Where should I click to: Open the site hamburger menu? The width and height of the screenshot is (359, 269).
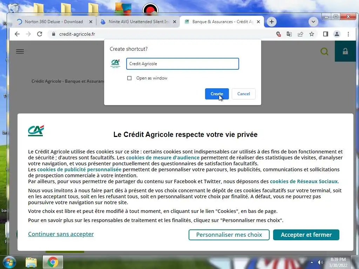tap(20, 51)
